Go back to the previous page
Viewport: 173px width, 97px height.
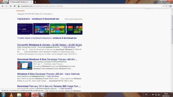click(x=2, y=6)
